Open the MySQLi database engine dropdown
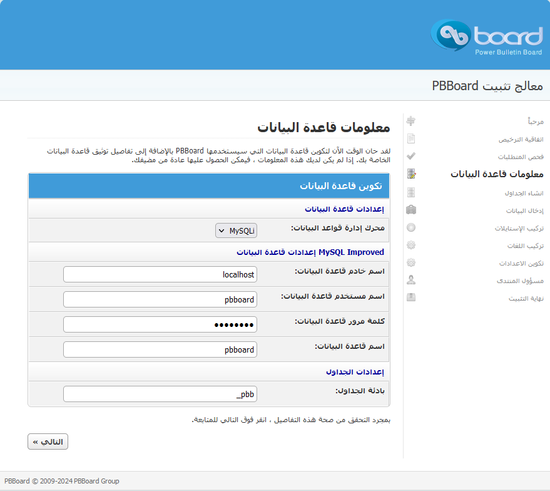The height and width of the screenshot is (491, 550). (236, 230)
